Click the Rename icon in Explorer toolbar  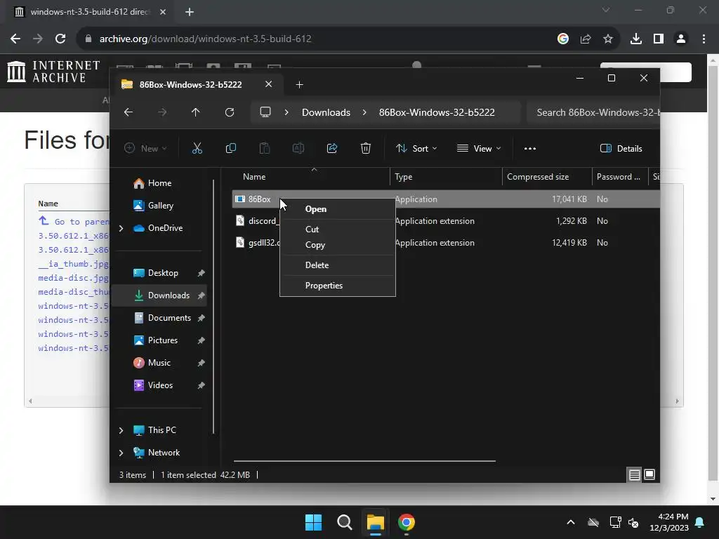[x=298, y=149]
